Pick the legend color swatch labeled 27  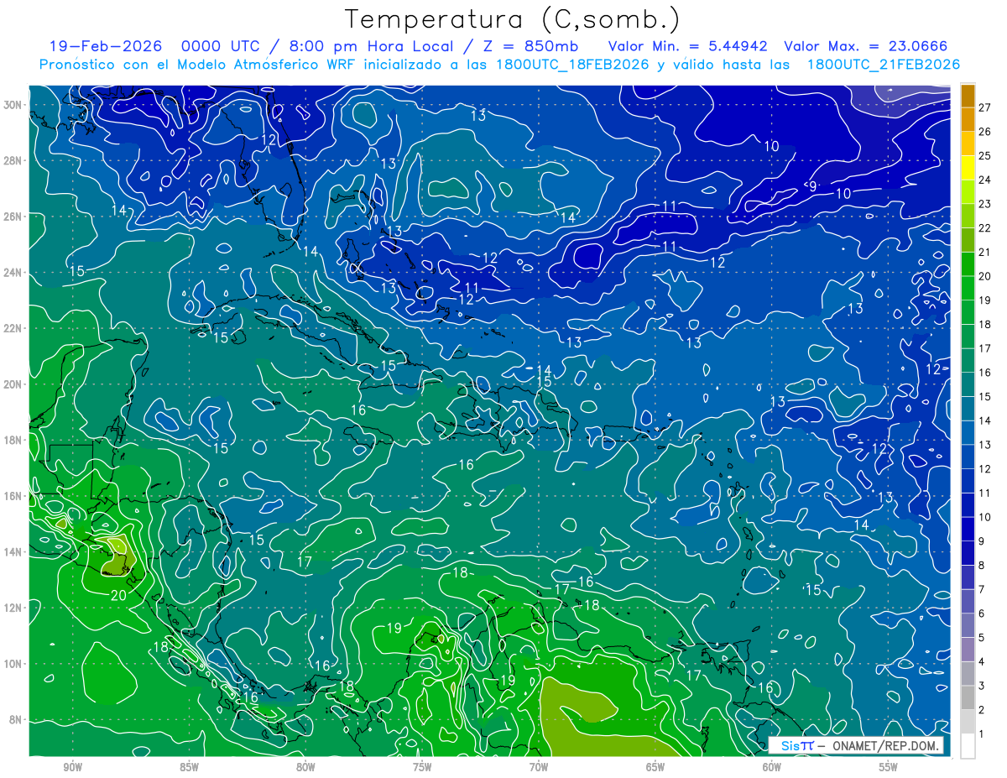pyautogui.click(x=968, y=97)
